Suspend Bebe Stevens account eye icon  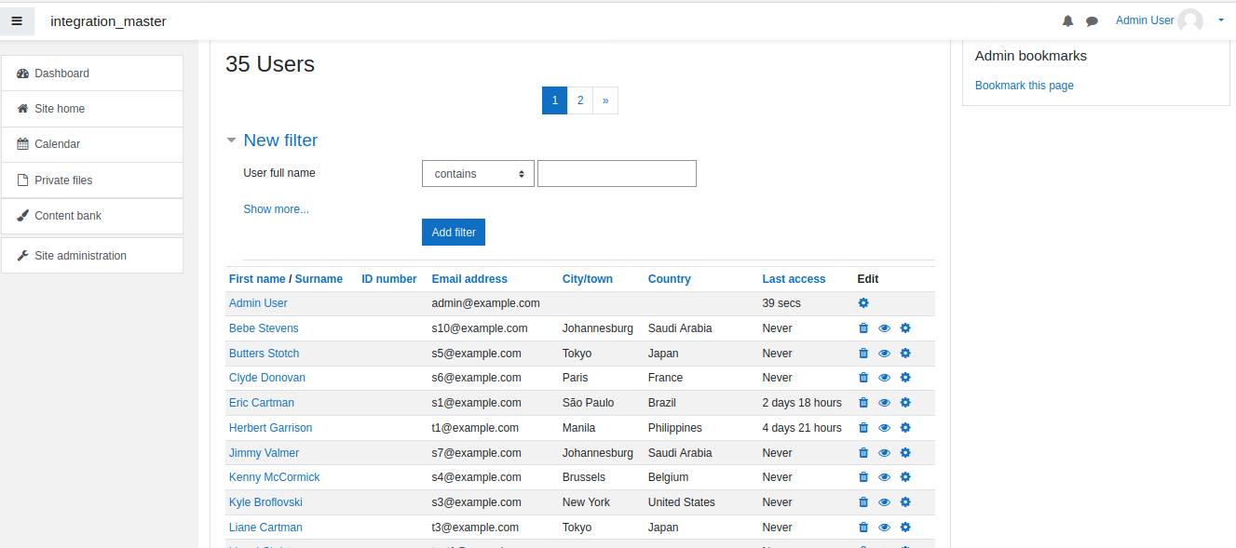point(885,328)
